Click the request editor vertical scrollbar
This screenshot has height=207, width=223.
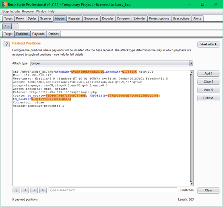pyautogui.click(x=192, y=128)
